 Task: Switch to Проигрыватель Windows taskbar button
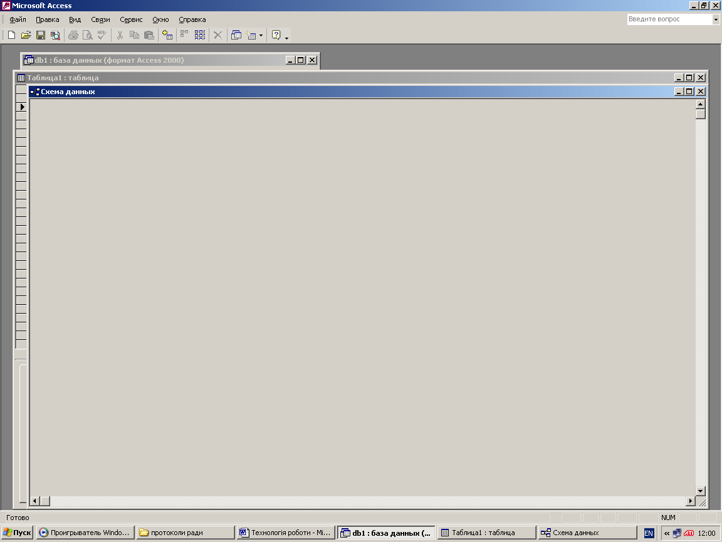(86, 533)
